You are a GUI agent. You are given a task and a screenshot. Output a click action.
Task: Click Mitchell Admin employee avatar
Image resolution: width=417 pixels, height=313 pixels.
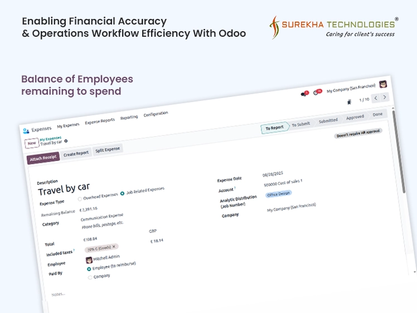pyautogui.click(x=89, y=260)
